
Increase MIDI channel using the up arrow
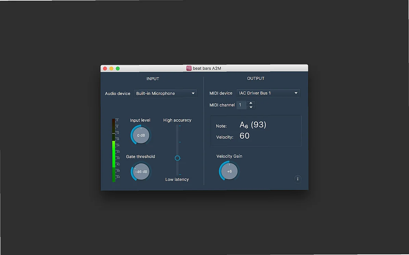251,103
